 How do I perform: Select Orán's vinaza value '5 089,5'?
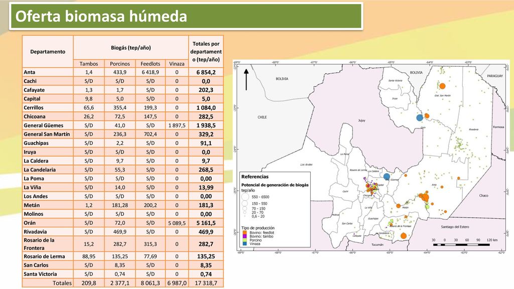click(x=177, y=223)
